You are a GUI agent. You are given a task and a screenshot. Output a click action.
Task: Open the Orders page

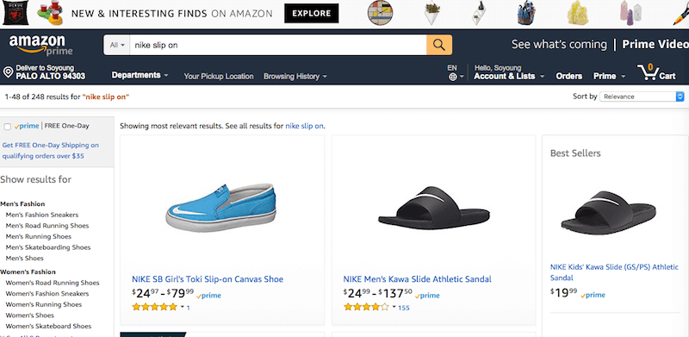pos(569,76)
